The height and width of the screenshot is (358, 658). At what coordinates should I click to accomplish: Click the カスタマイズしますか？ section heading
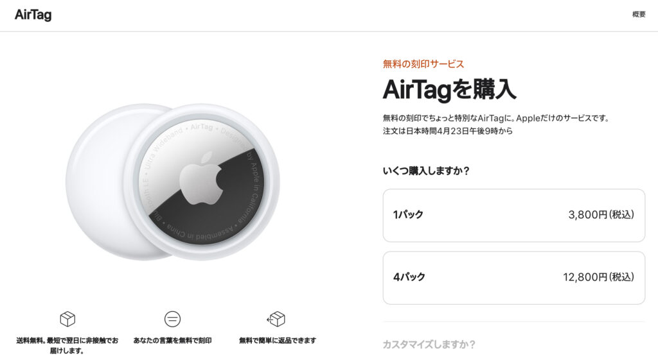[429, 345]
